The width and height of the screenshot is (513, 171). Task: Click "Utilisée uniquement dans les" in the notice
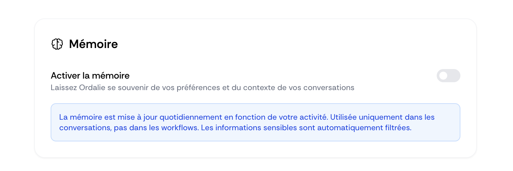[x=382, y=117]
